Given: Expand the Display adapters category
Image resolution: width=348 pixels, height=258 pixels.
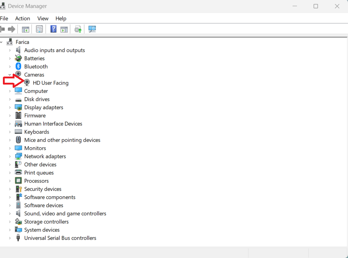Looking at the screenshot, I should (x=10, y=107).
